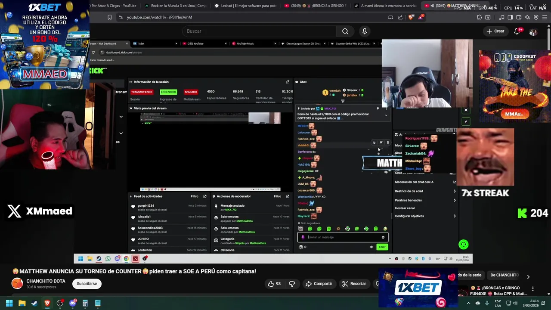Click the install/cast screen icon in address bar
This screenshot has height=310, width=551.
point(390,17)
